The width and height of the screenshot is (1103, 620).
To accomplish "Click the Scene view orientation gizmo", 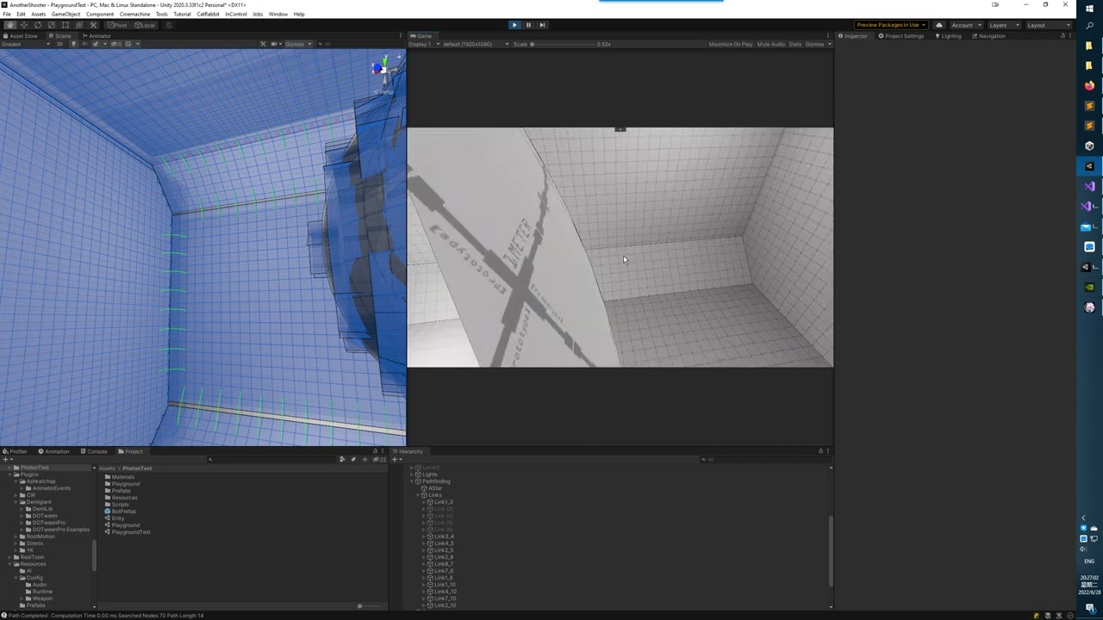I will click(x=384, y=71).
